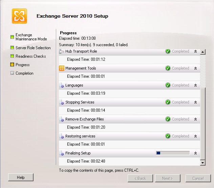
Task: Collapse the Restoring services section
Action: [196, 136]
